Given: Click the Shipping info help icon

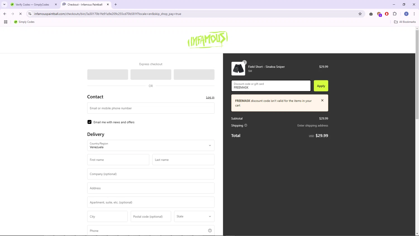Looking at the screenshot, I should (x=246, y=125).
